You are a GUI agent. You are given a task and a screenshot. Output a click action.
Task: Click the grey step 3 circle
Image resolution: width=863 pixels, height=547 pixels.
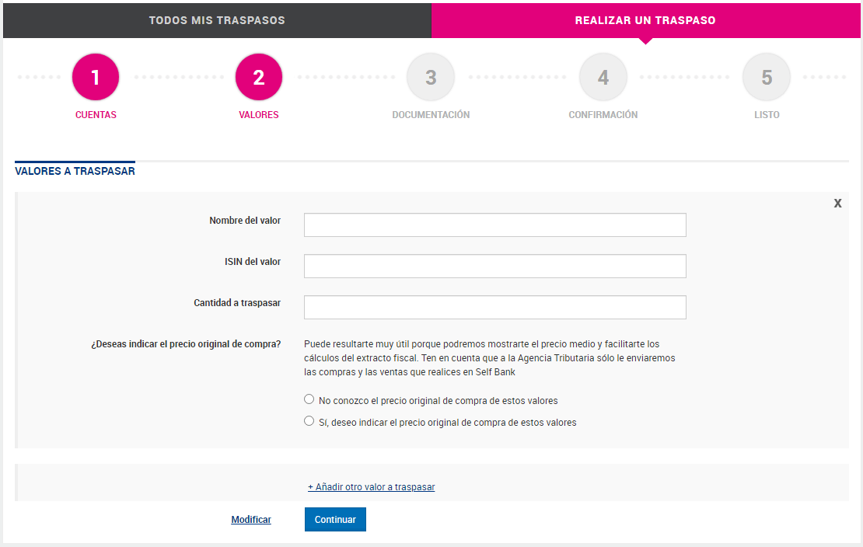tap(431, 78)
